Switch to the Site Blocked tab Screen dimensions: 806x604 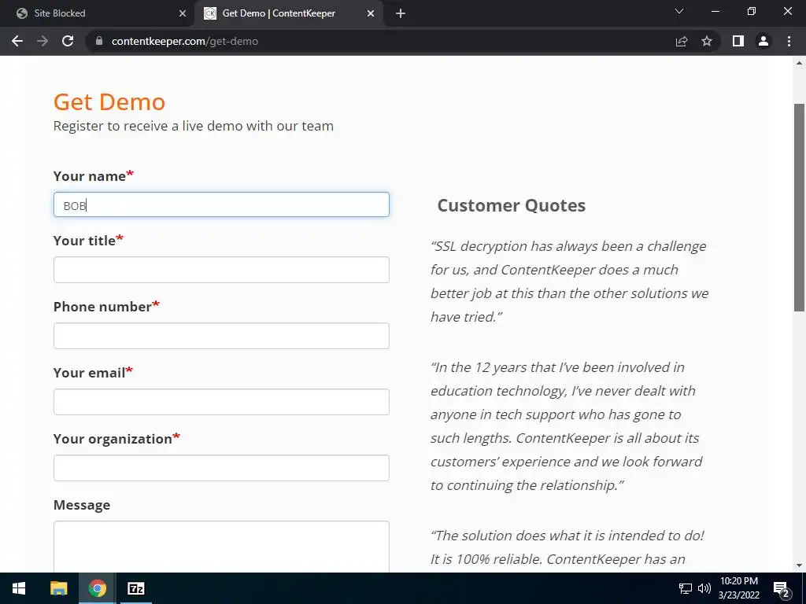[x=98, y=13]
